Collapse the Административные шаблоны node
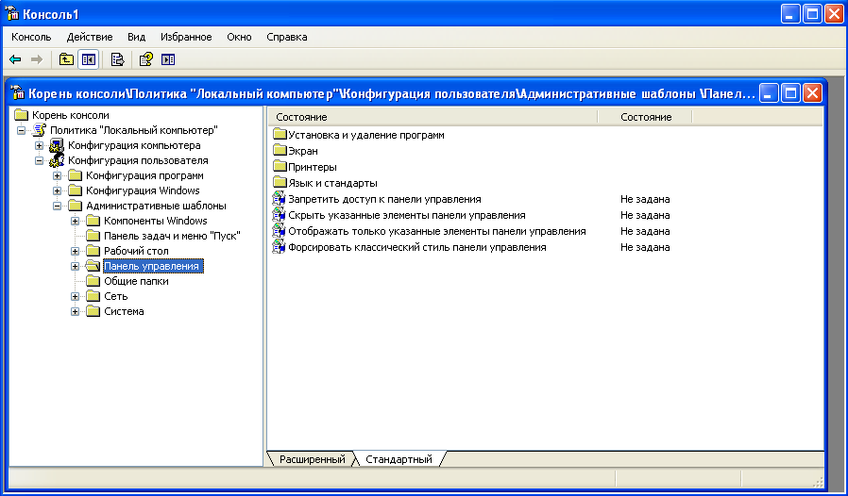 (57, 206)
